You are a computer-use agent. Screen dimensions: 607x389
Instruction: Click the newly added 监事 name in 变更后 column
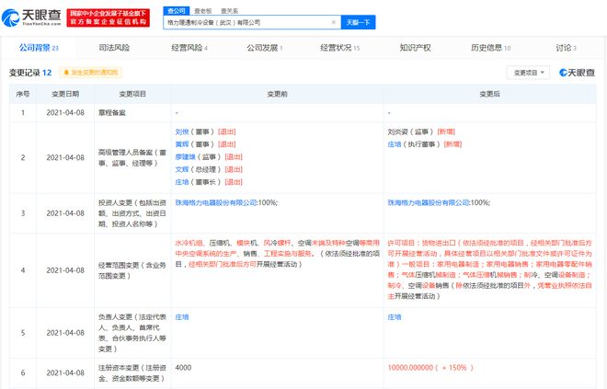(x=398, y=132)
